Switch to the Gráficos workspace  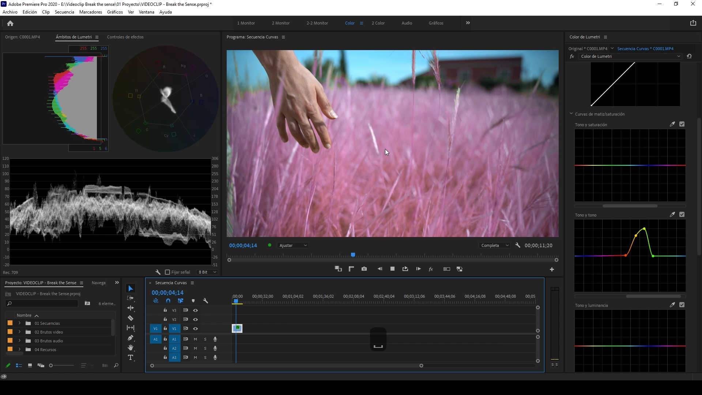click(x=436, y=23)
